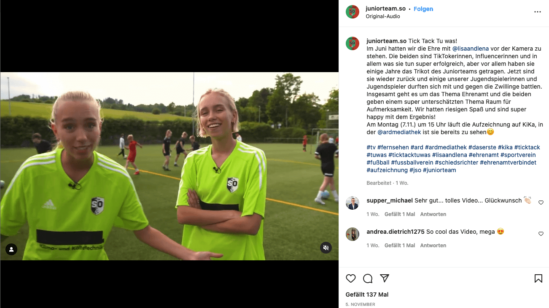Open the @lisaandlena mention

471,49
